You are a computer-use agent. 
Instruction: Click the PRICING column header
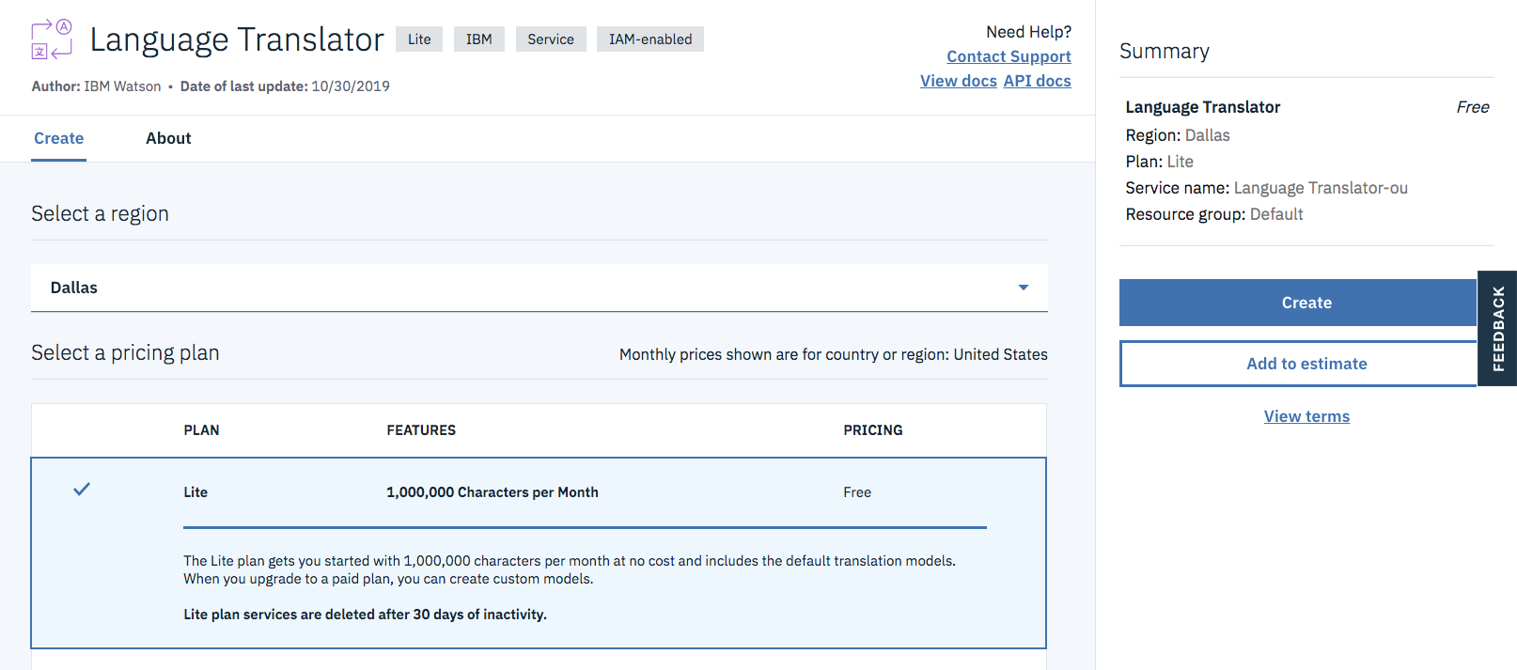coord(873,430)
